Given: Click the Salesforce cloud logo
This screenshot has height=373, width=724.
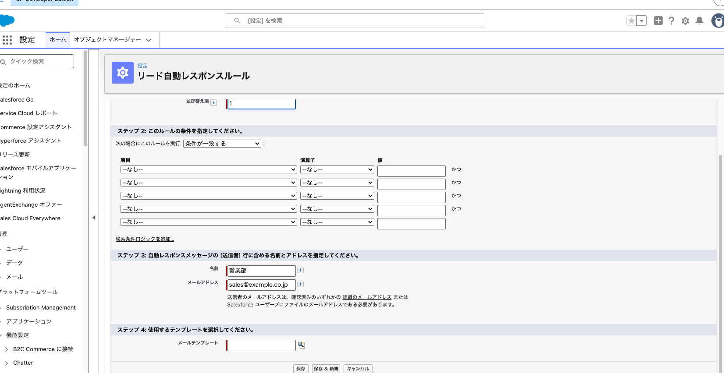Looking at the screenshot, I should click(x=7, y=21).
